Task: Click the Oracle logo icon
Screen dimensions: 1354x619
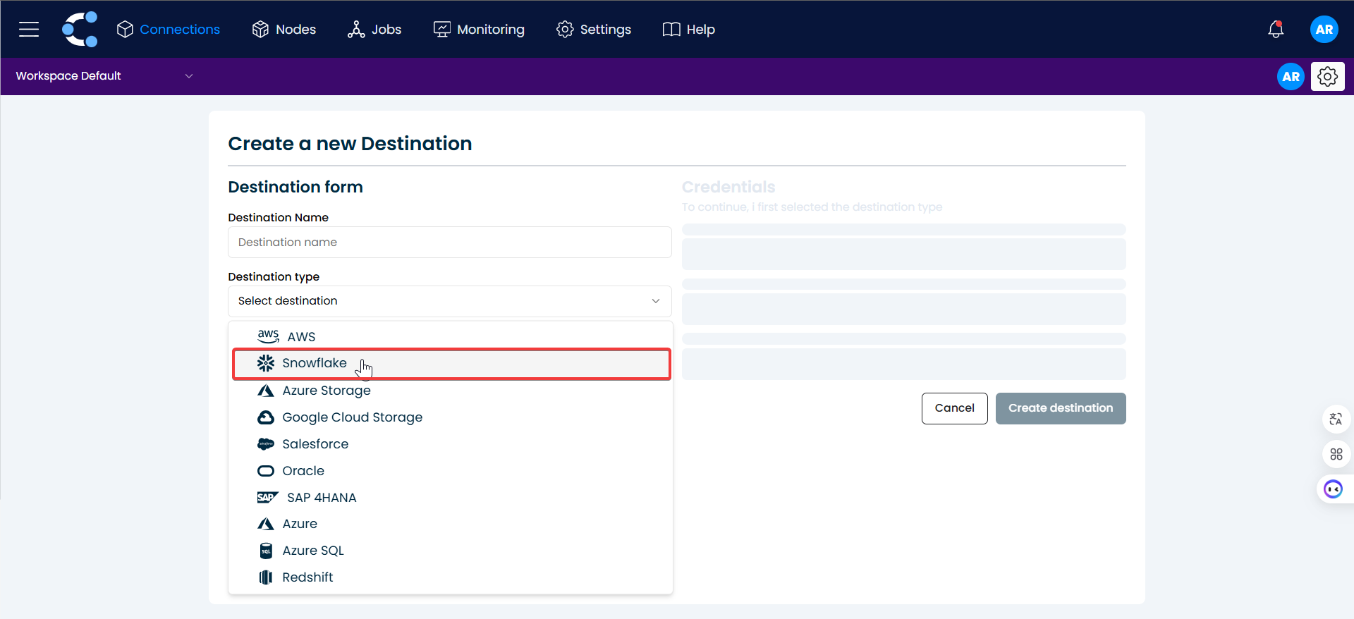Action: point(266,471)
